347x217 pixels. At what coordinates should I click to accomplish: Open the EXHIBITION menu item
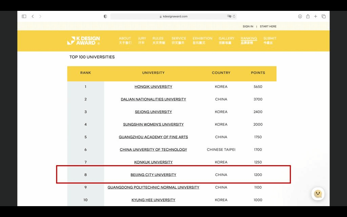point(202,41)
